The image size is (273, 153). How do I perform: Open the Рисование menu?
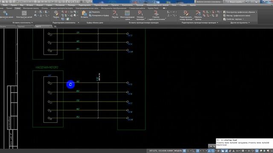(60, 5)
